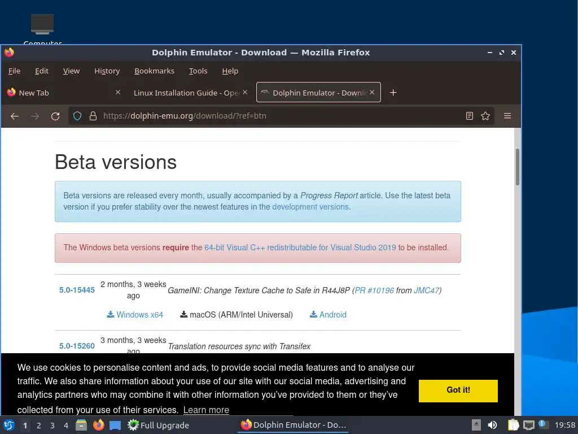Click the taskbar clock showing 19:58

[x=564, y=425]
